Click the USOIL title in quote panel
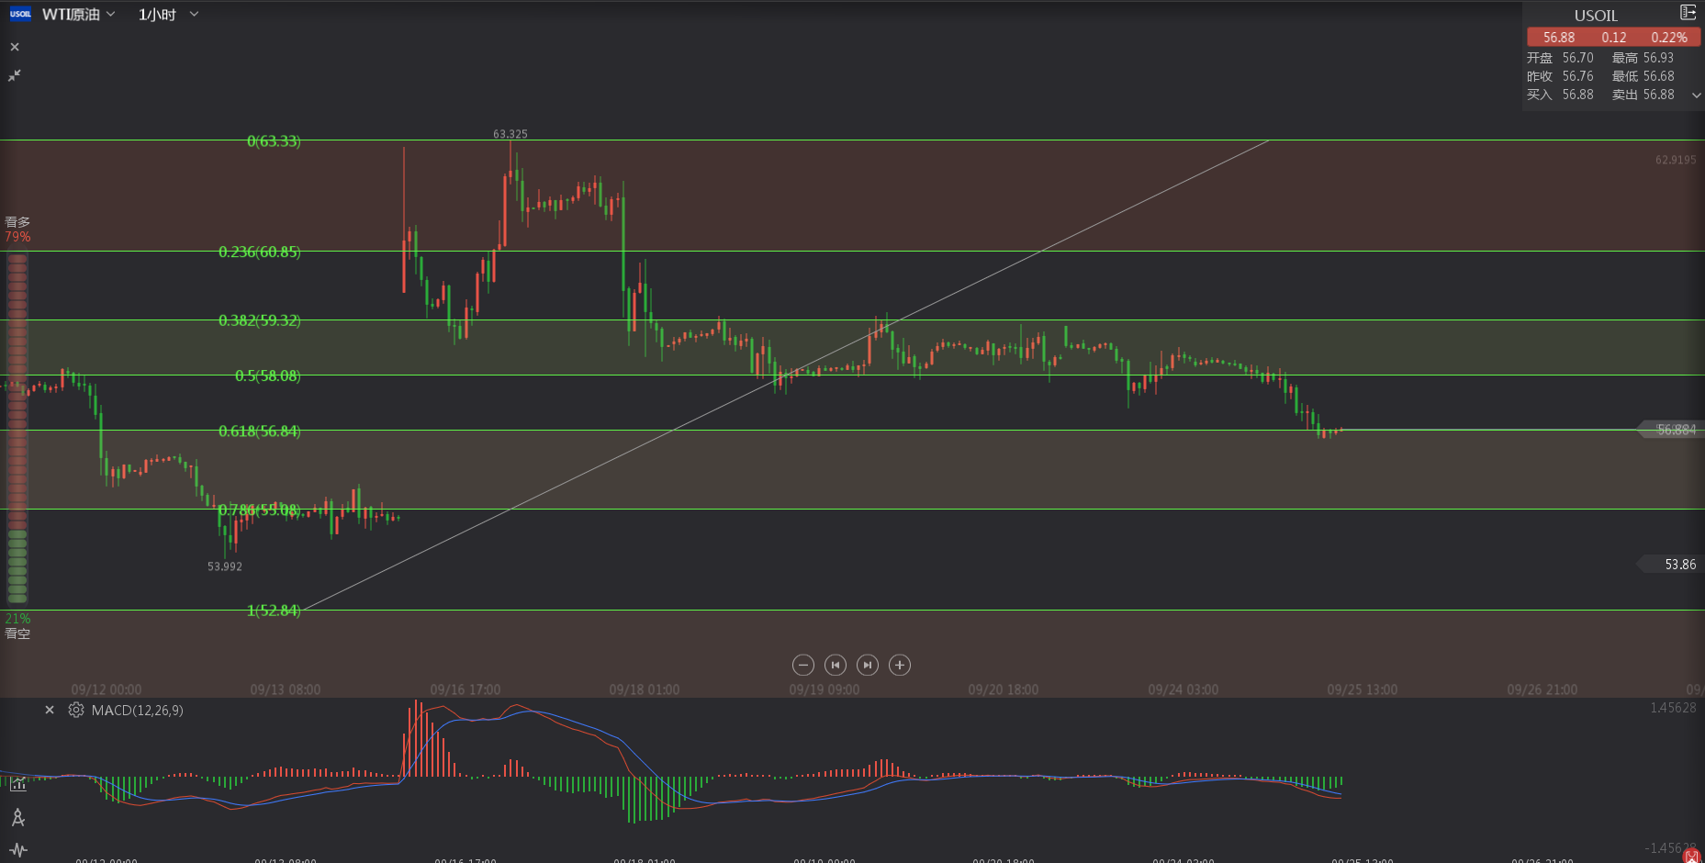Screen dimensions: 1705x863 (1596, 16)
